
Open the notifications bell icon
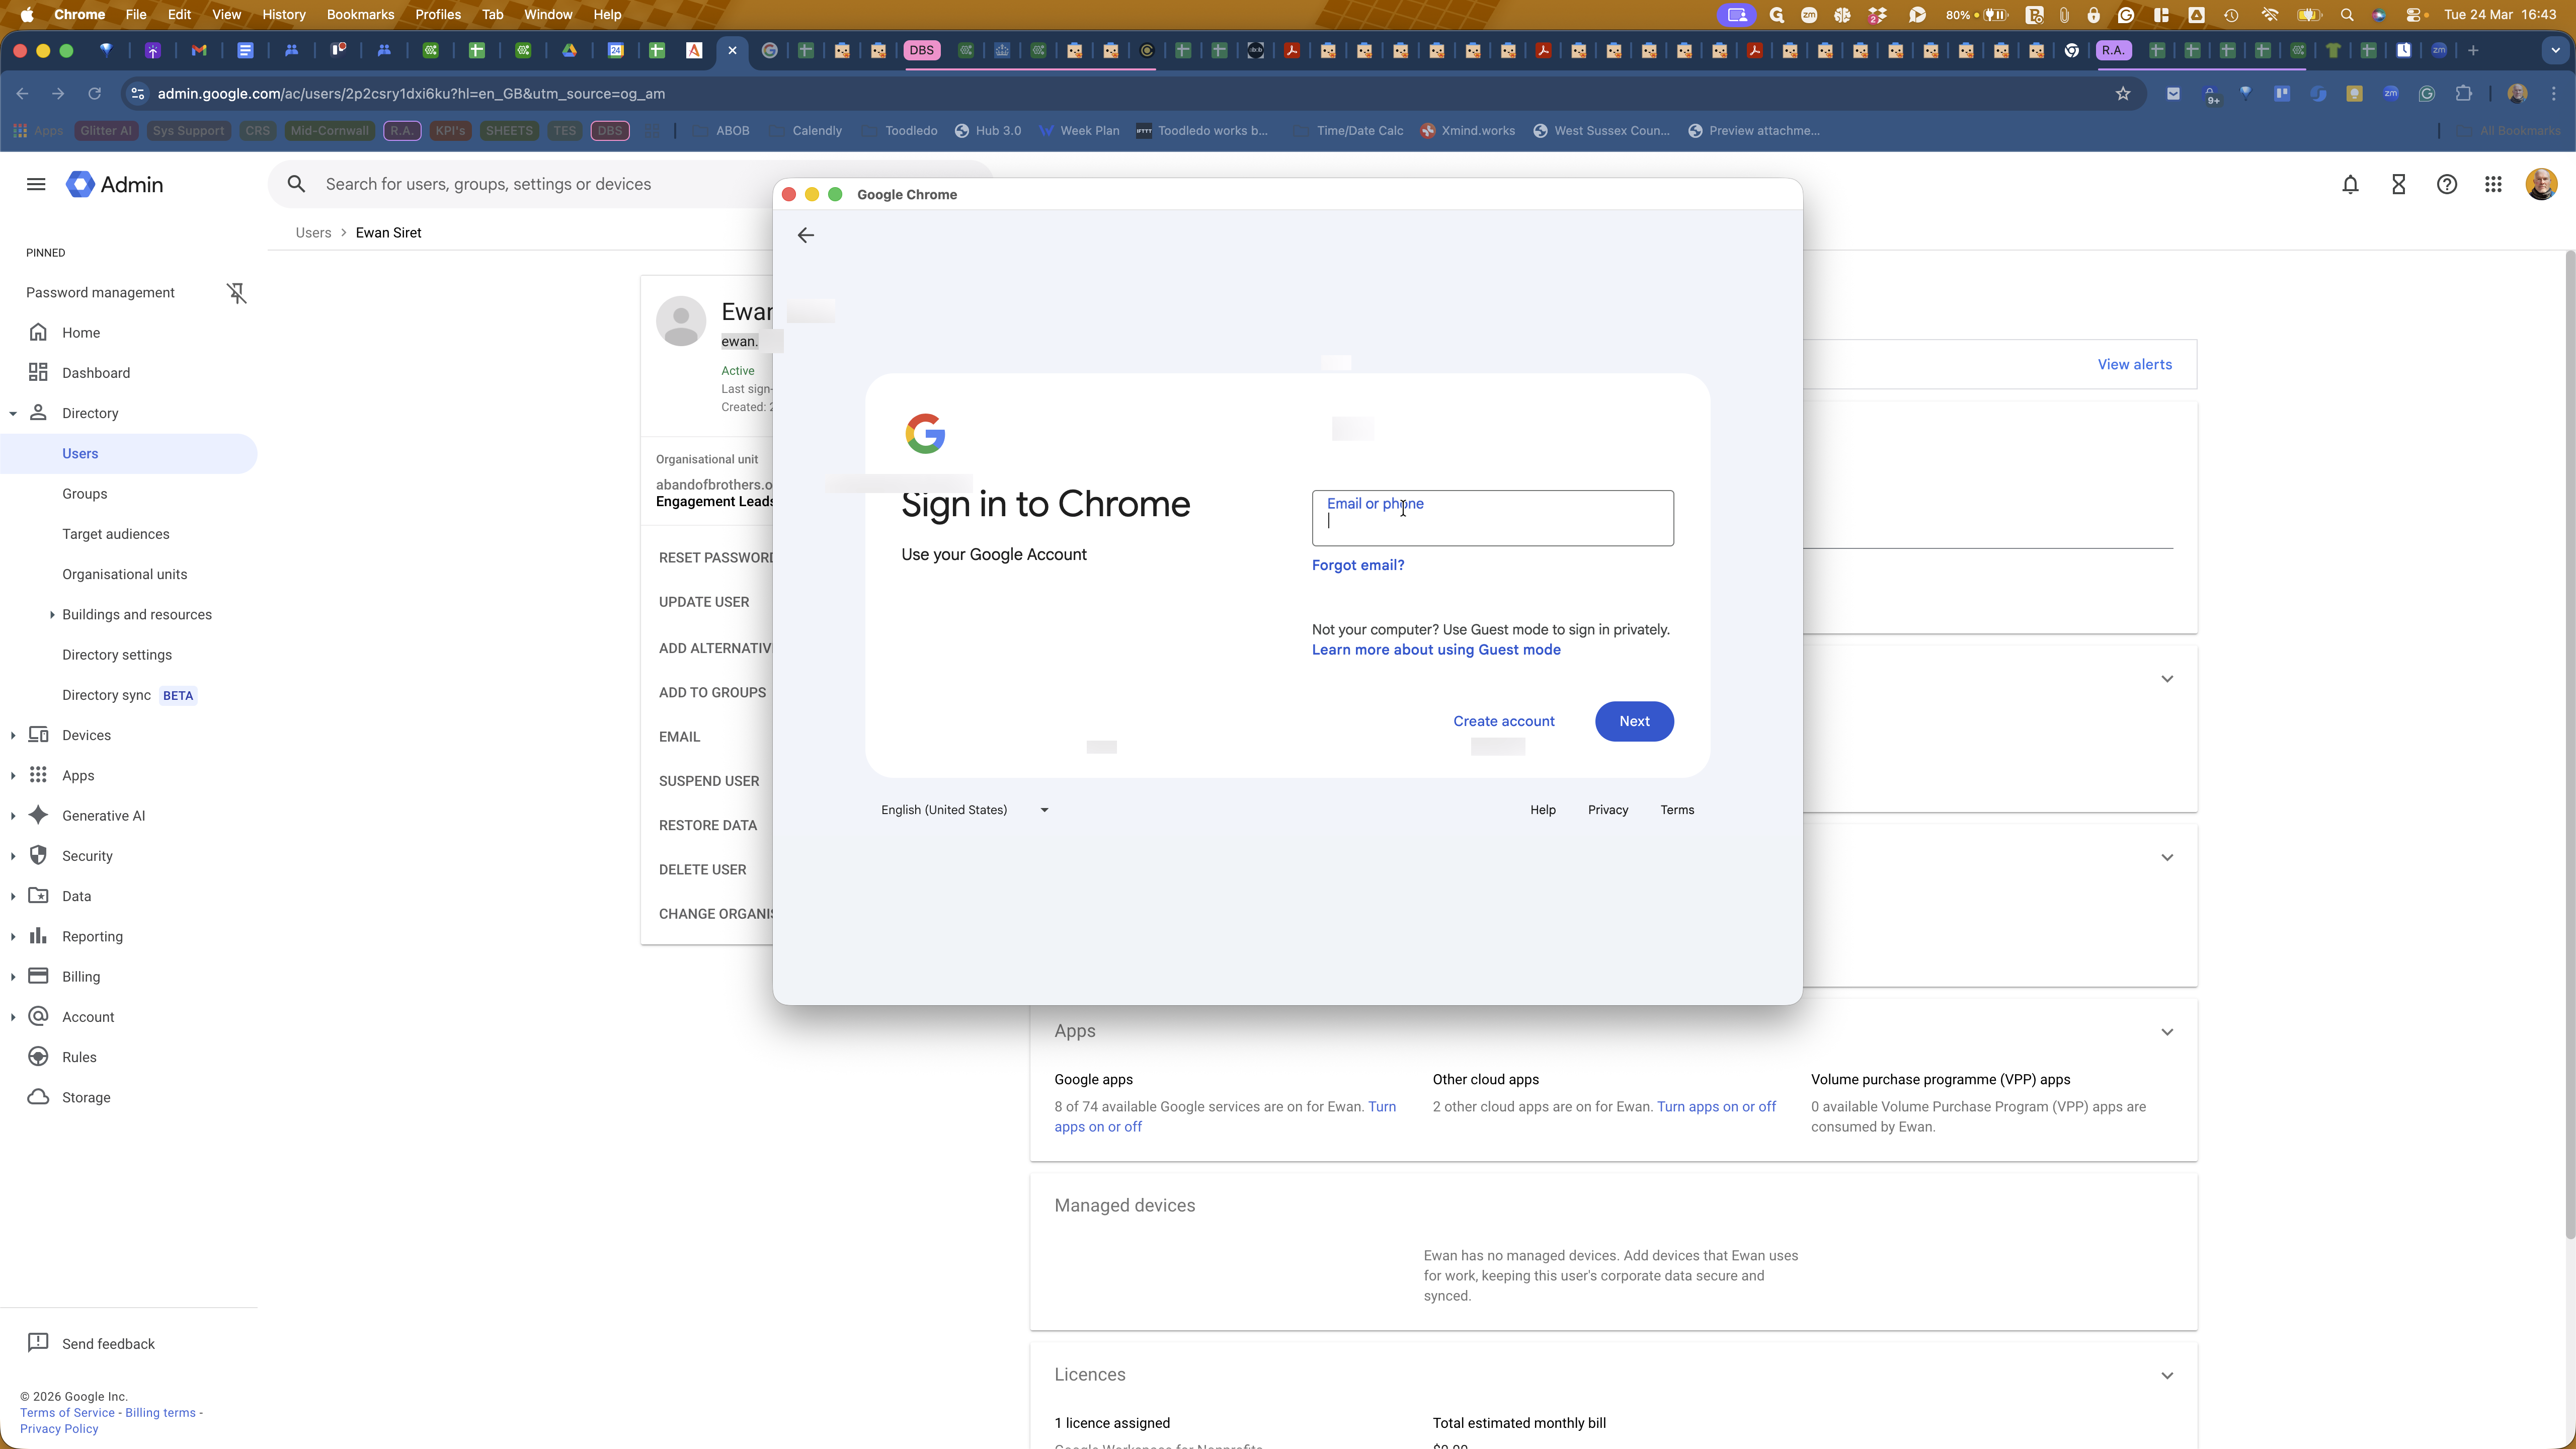(2350, 184)
